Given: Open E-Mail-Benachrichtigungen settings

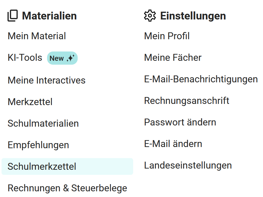Looking at the screenshot, I should coord(201,79).
